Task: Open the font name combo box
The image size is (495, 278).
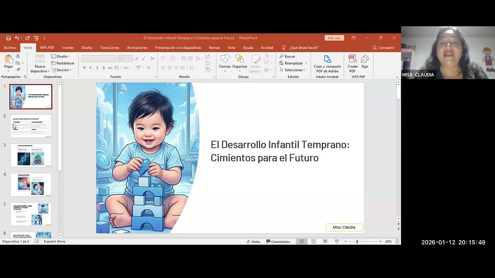Action: pyautogui.click(x=100, y=59)
